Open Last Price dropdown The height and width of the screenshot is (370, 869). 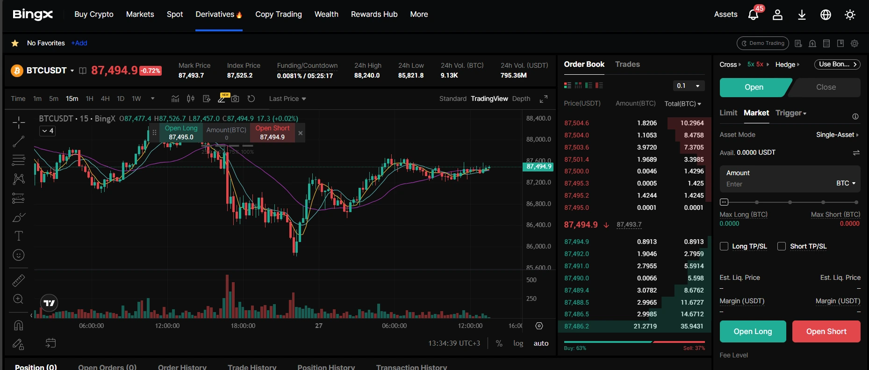pos(287,99)
